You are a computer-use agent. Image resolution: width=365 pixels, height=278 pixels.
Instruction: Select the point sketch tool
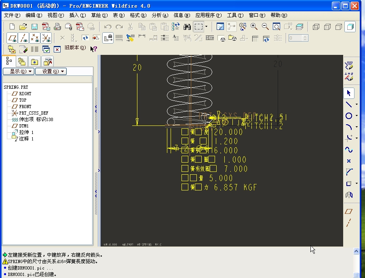click(349, 161)
